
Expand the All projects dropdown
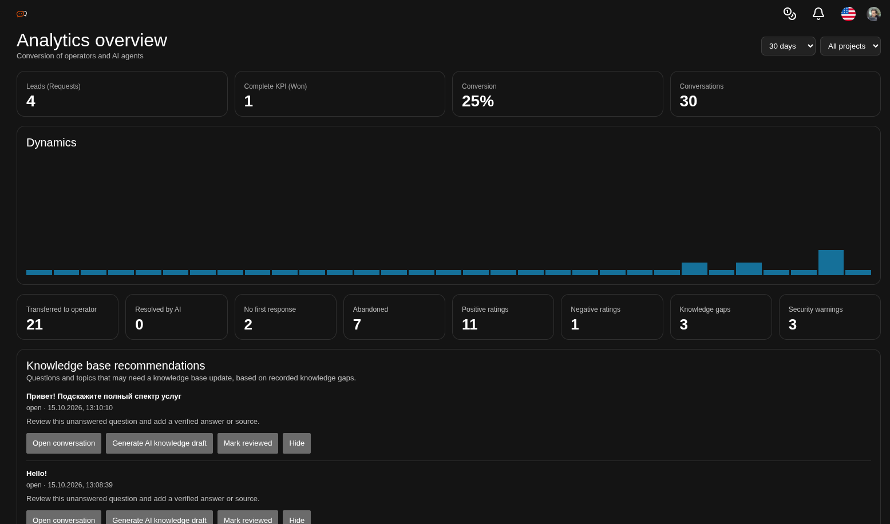click(850, 46)
